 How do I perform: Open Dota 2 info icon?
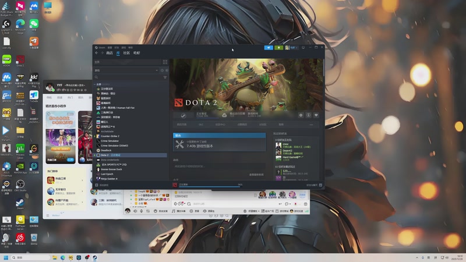tap(309, 115)
